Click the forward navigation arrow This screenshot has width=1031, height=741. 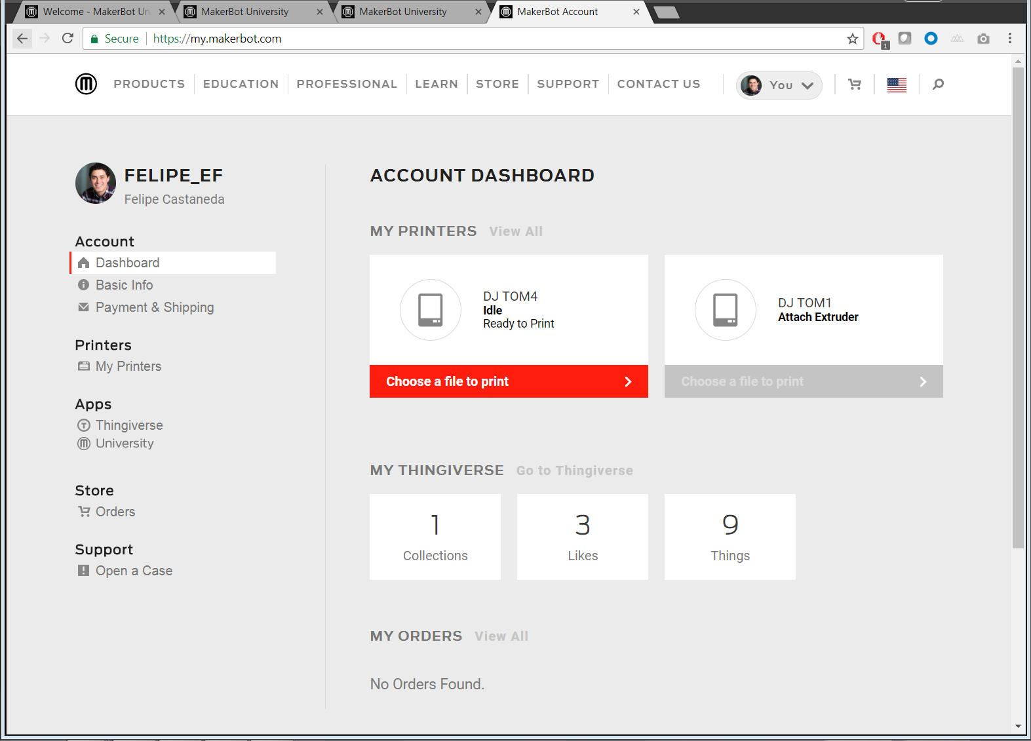(45, 39)
